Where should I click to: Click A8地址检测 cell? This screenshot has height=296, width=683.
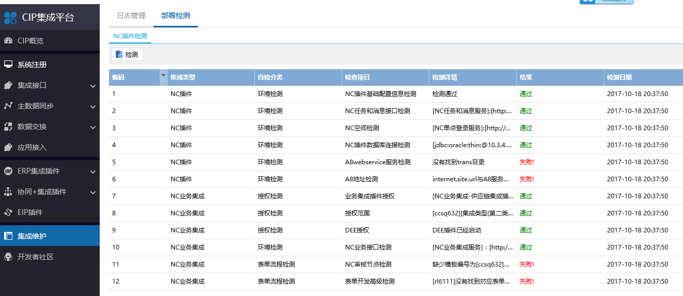point(361,179)
